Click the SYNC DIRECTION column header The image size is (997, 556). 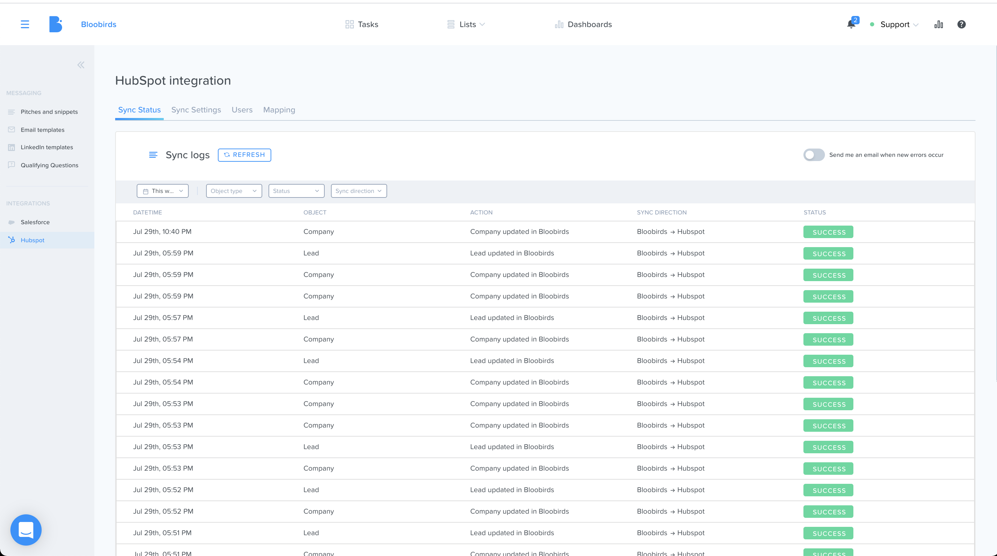pyautogui.click(x=662, y=212)
